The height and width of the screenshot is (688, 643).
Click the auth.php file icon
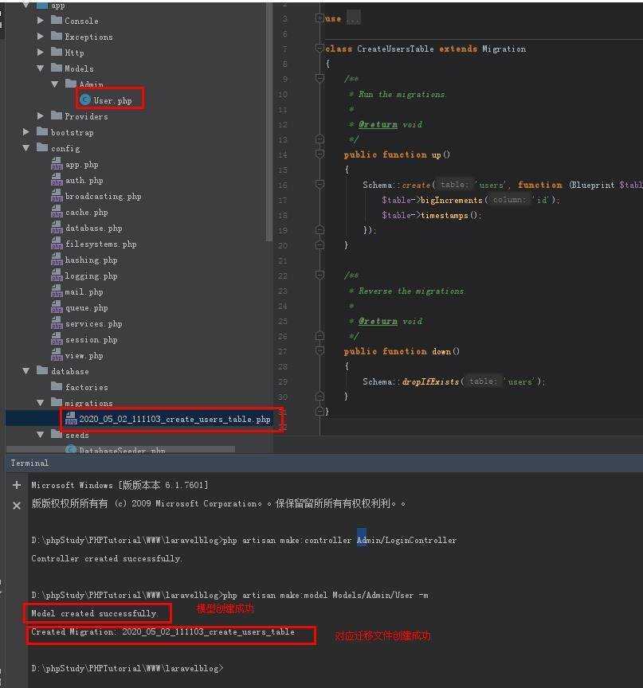coord(57,180)
